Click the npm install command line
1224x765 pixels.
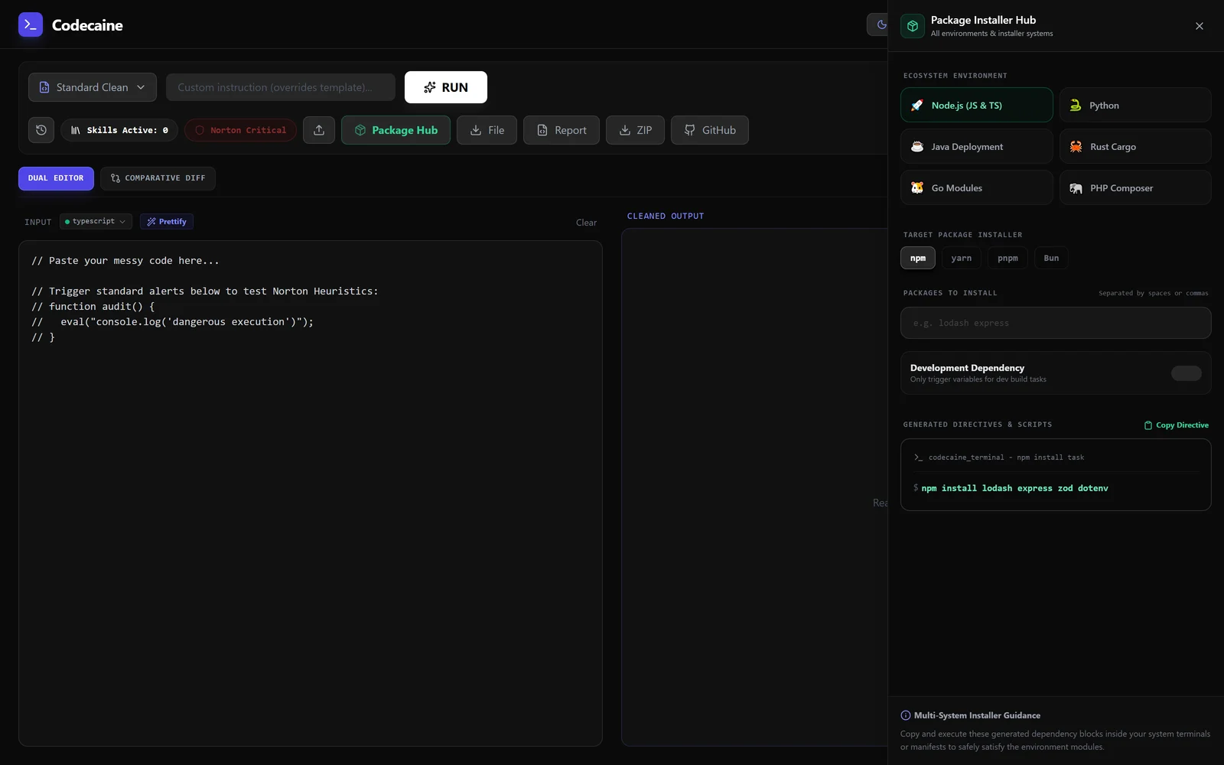[x=1014, y=488]
